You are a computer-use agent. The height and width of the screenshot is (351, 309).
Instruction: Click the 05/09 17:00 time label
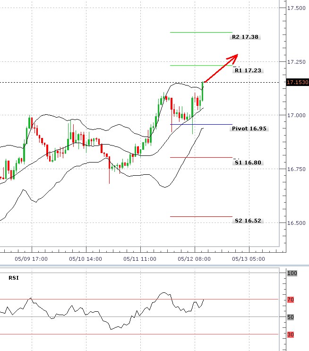31,259
